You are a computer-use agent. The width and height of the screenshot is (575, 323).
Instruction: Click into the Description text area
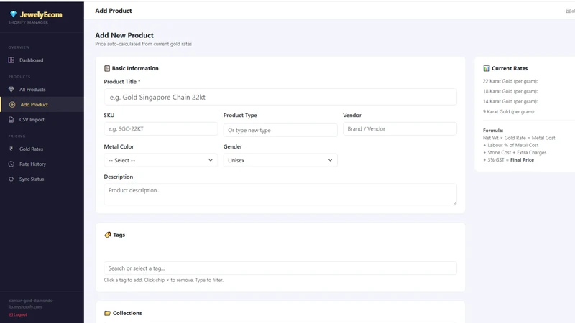(280, 194)
